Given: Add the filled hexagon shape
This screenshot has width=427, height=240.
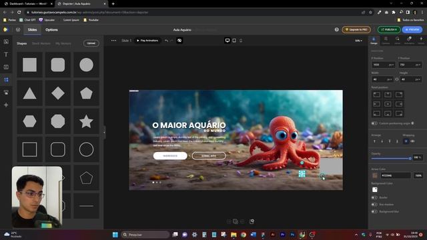Looking at the screenshot, I should (29, 121).
